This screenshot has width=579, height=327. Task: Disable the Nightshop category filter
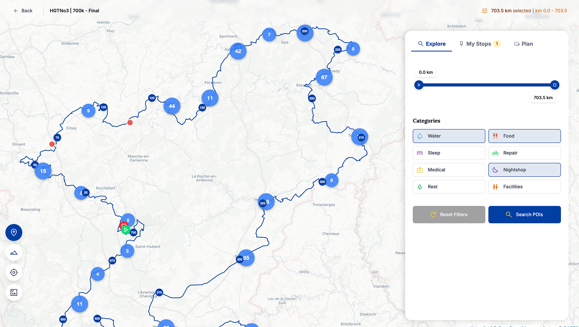click(x=524, y=169)
